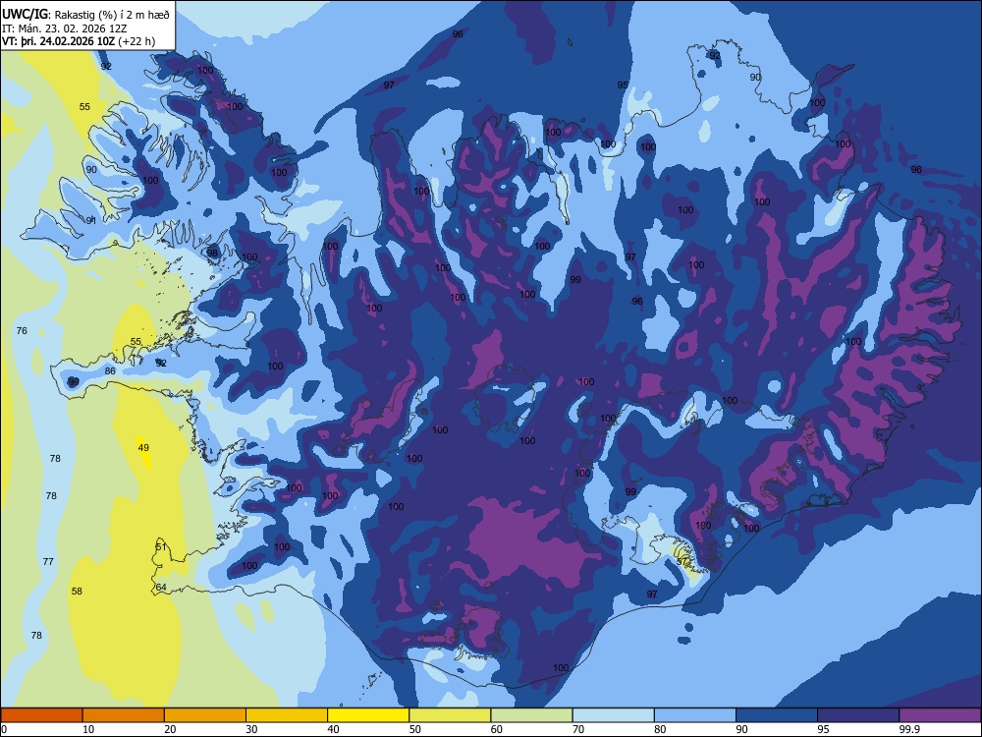Click the legend tick label '30'
This screenshot has width=982, height=737.
click(251, 729)
